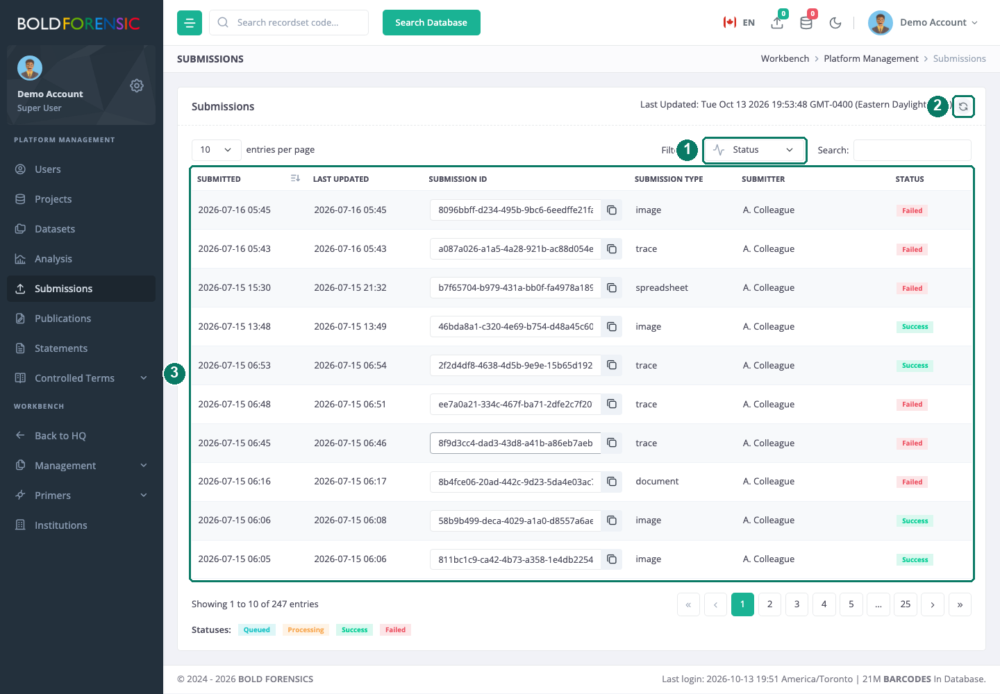
Task: Open the Publications sidebar item
Action: tap(81, 319)
